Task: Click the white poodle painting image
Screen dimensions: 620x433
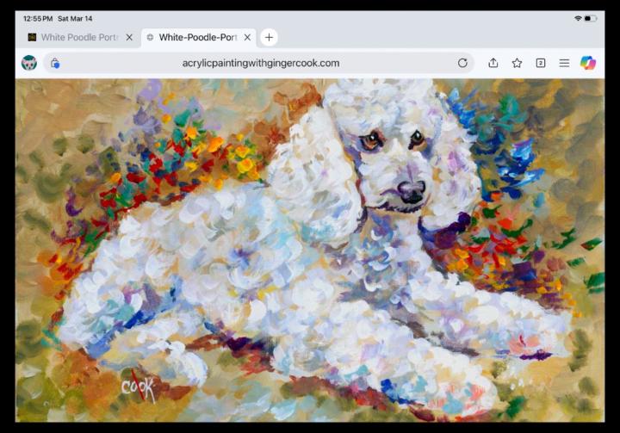Action: [310, 251]
